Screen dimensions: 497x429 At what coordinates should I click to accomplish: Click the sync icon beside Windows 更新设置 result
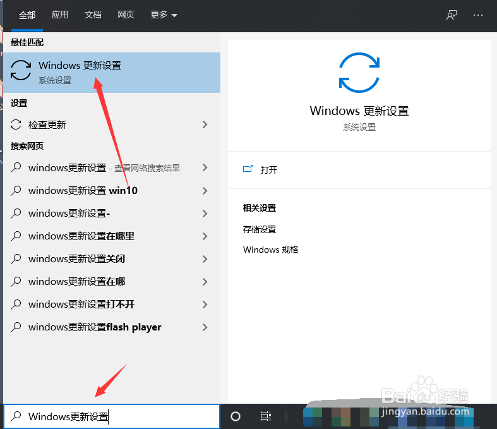point(21,70)
